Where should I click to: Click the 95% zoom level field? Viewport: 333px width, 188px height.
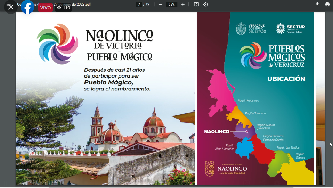click(x=172, y=4)
